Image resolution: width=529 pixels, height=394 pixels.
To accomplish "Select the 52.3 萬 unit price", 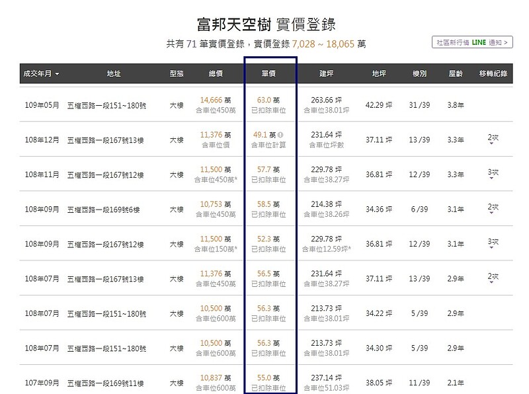I will pyautogui.click(x=268, y=239).
